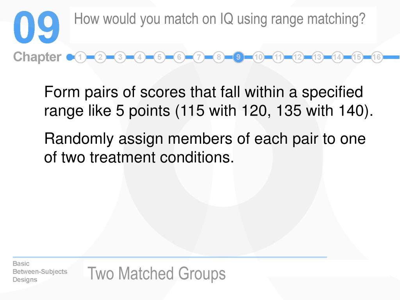Jump to chapter 7 marker
The width and height of the screenshot is (400, 300).
199,57
